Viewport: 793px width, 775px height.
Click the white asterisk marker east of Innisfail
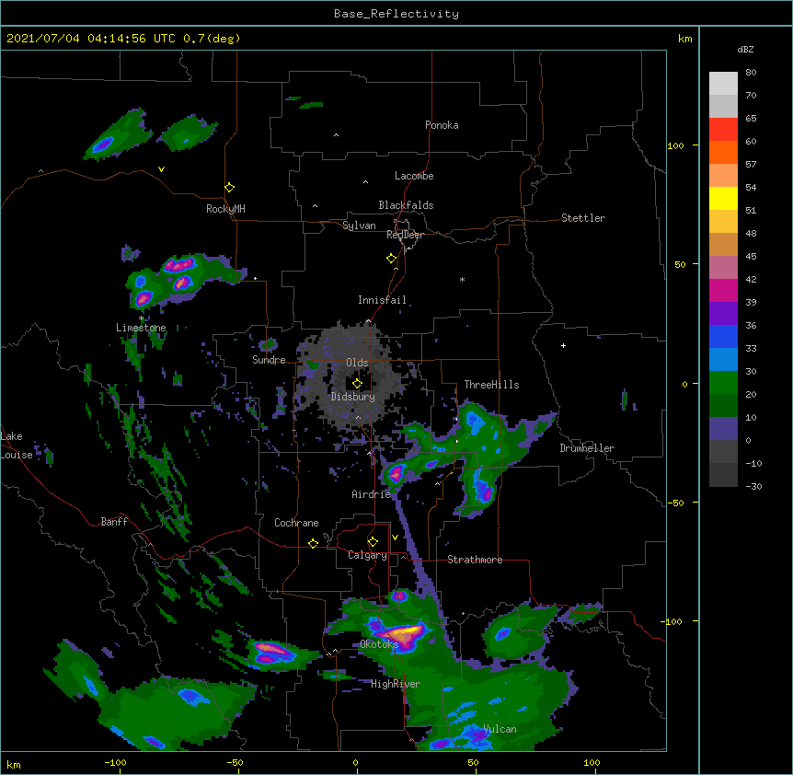pos(462,279)
